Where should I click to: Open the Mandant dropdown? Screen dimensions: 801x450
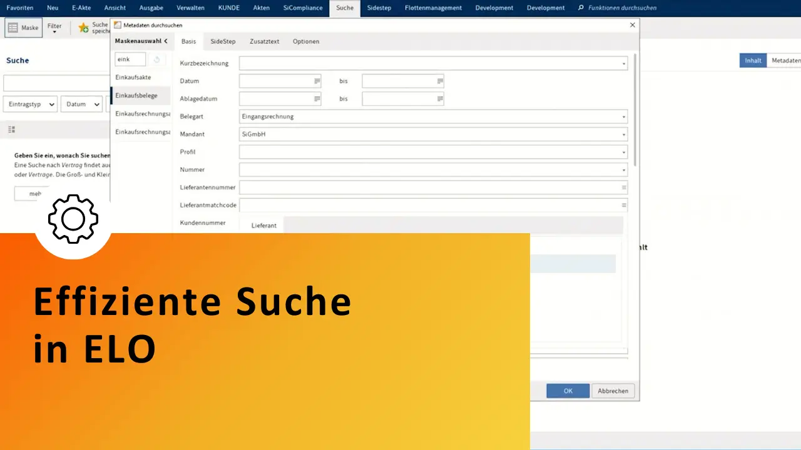(623, 134)
